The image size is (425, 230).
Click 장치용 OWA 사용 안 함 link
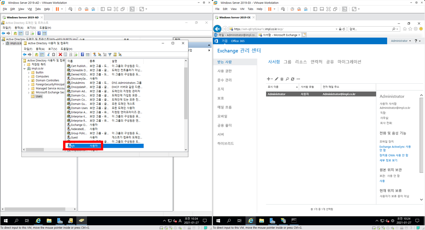coord(394,155)
